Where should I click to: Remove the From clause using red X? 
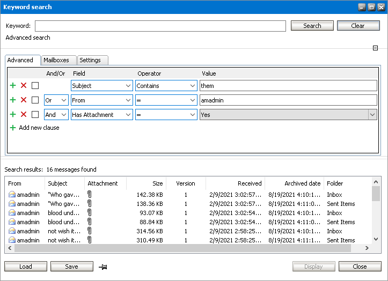(x=24, y=100)
